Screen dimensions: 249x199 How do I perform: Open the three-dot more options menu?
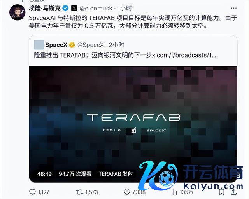pos(233,8)
